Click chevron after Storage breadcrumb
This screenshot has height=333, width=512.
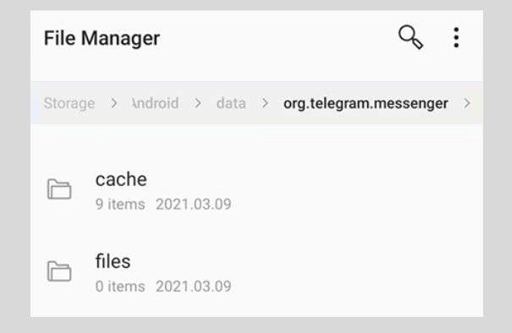pyautogui.click(x=113, y=103)
